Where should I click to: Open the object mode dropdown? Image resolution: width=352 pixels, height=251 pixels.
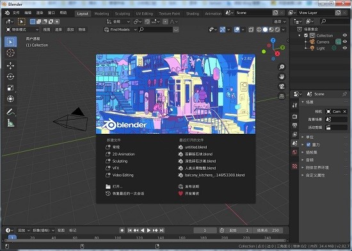click(22, 29)
